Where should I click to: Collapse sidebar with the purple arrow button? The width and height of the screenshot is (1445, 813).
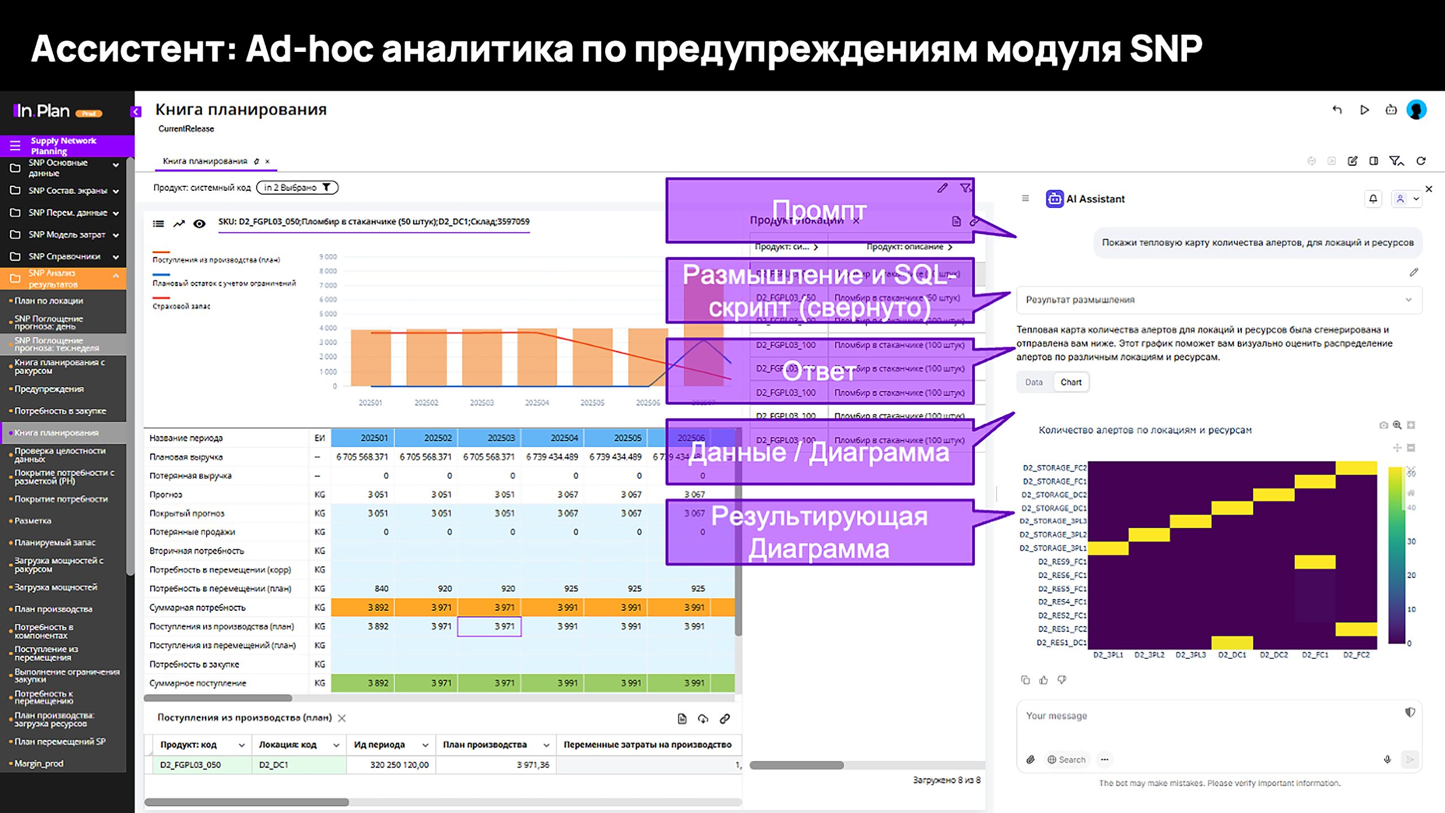pos(135,111)
